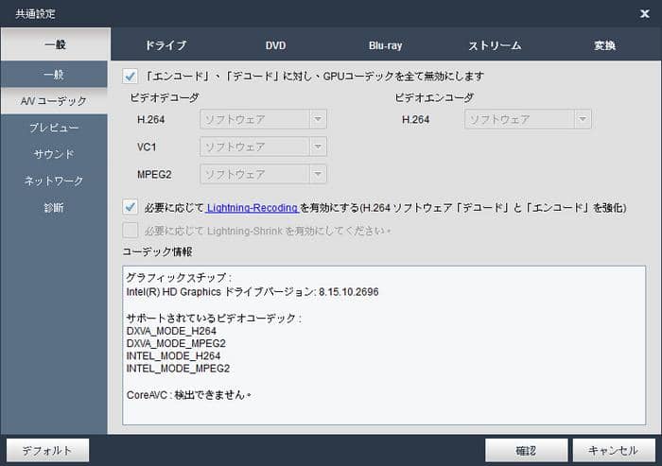The image size is (662, 466).
Task: Click the arrow of the VC1 dropdown
Action: [x=318, y=147]
